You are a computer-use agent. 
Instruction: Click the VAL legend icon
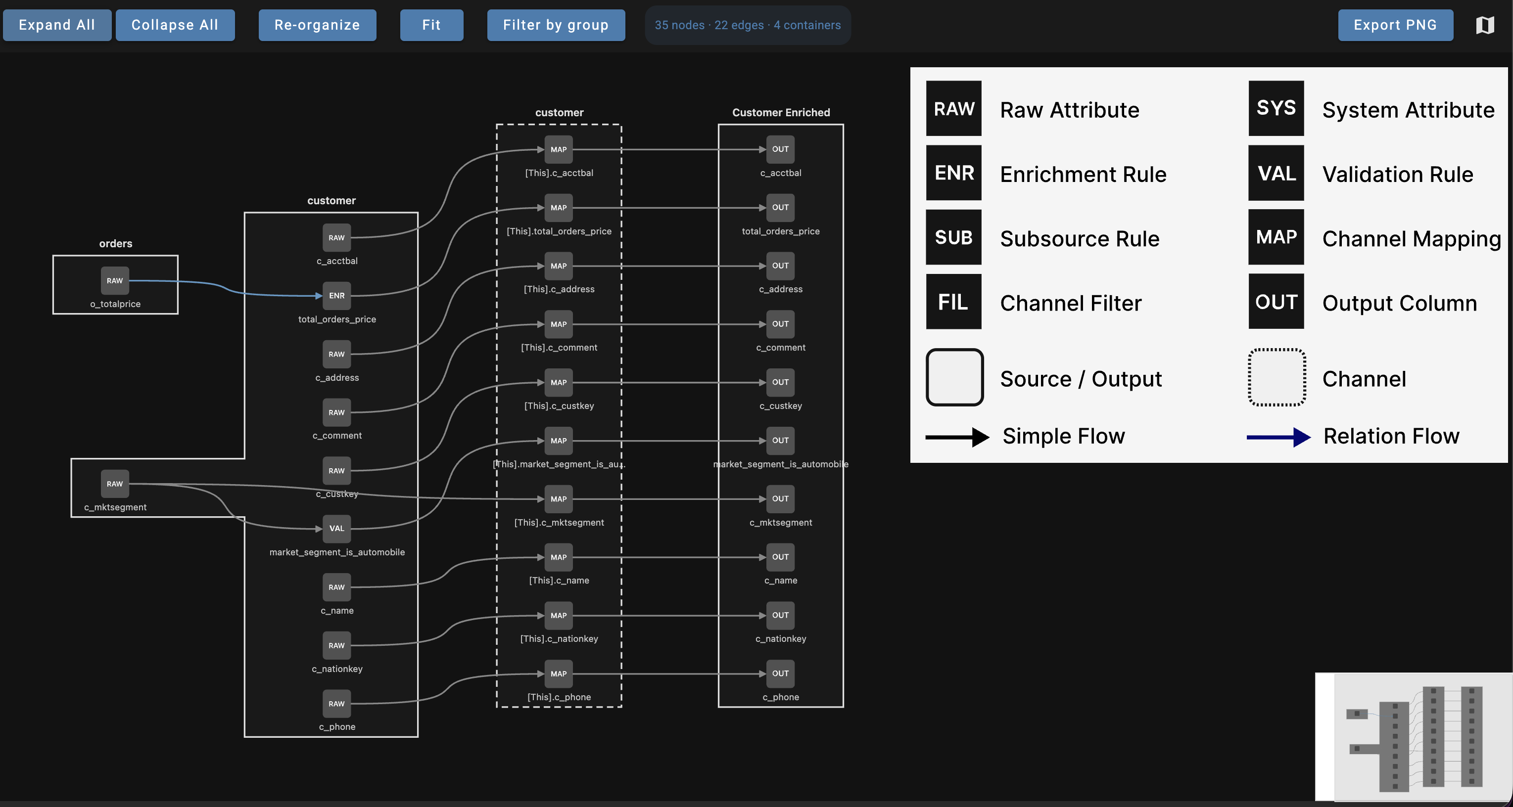pyautogui.click(x=1277, y=173)
